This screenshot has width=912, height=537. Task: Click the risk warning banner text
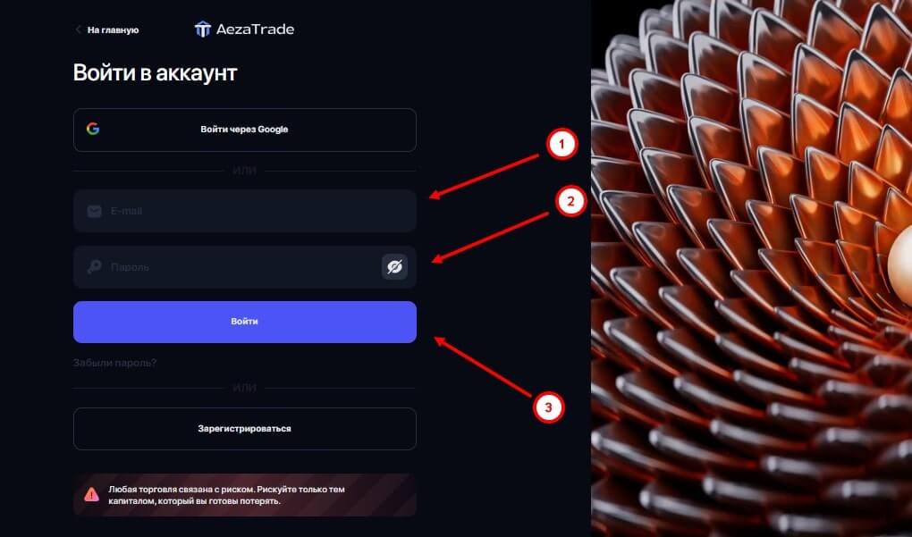226,495
